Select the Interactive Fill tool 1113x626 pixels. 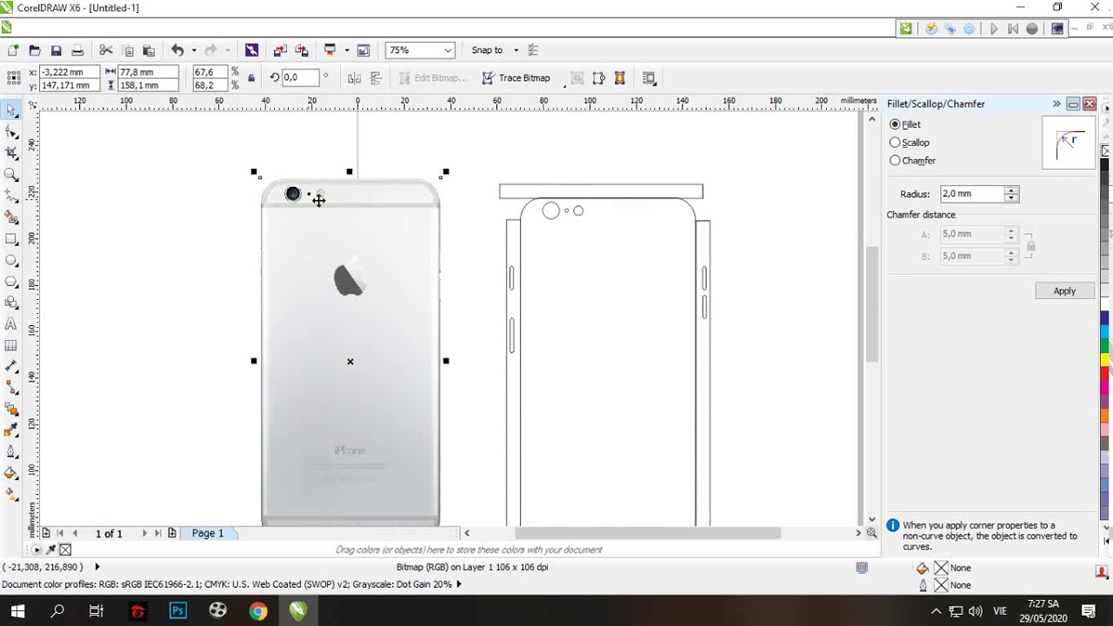point(11,494)
